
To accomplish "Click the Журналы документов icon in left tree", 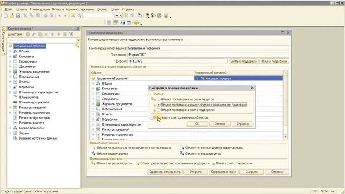I will tap(15, 72).
